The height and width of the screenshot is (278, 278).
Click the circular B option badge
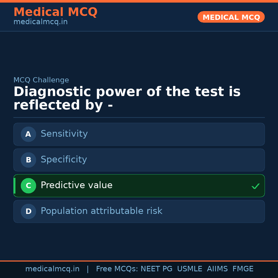[x=28, y=160]
